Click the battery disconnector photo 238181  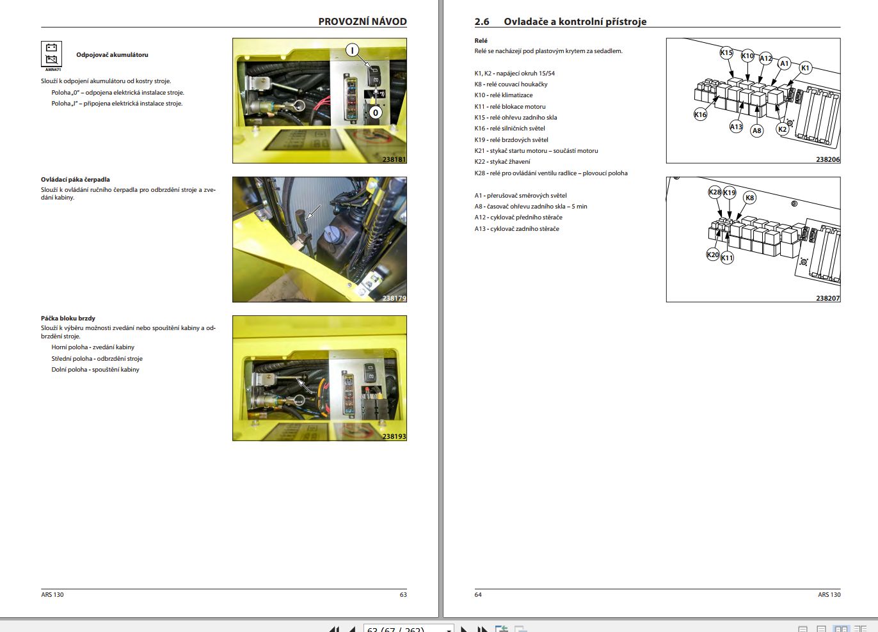pyautogui.click(x=319, y=100)
